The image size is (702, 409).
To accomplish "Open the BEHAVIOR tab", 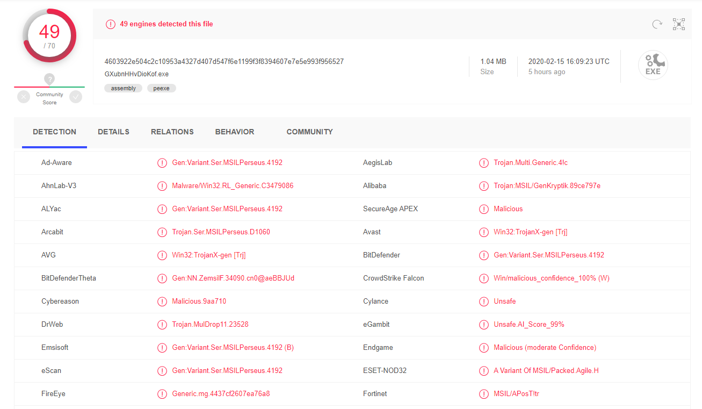I will [235, 132].
